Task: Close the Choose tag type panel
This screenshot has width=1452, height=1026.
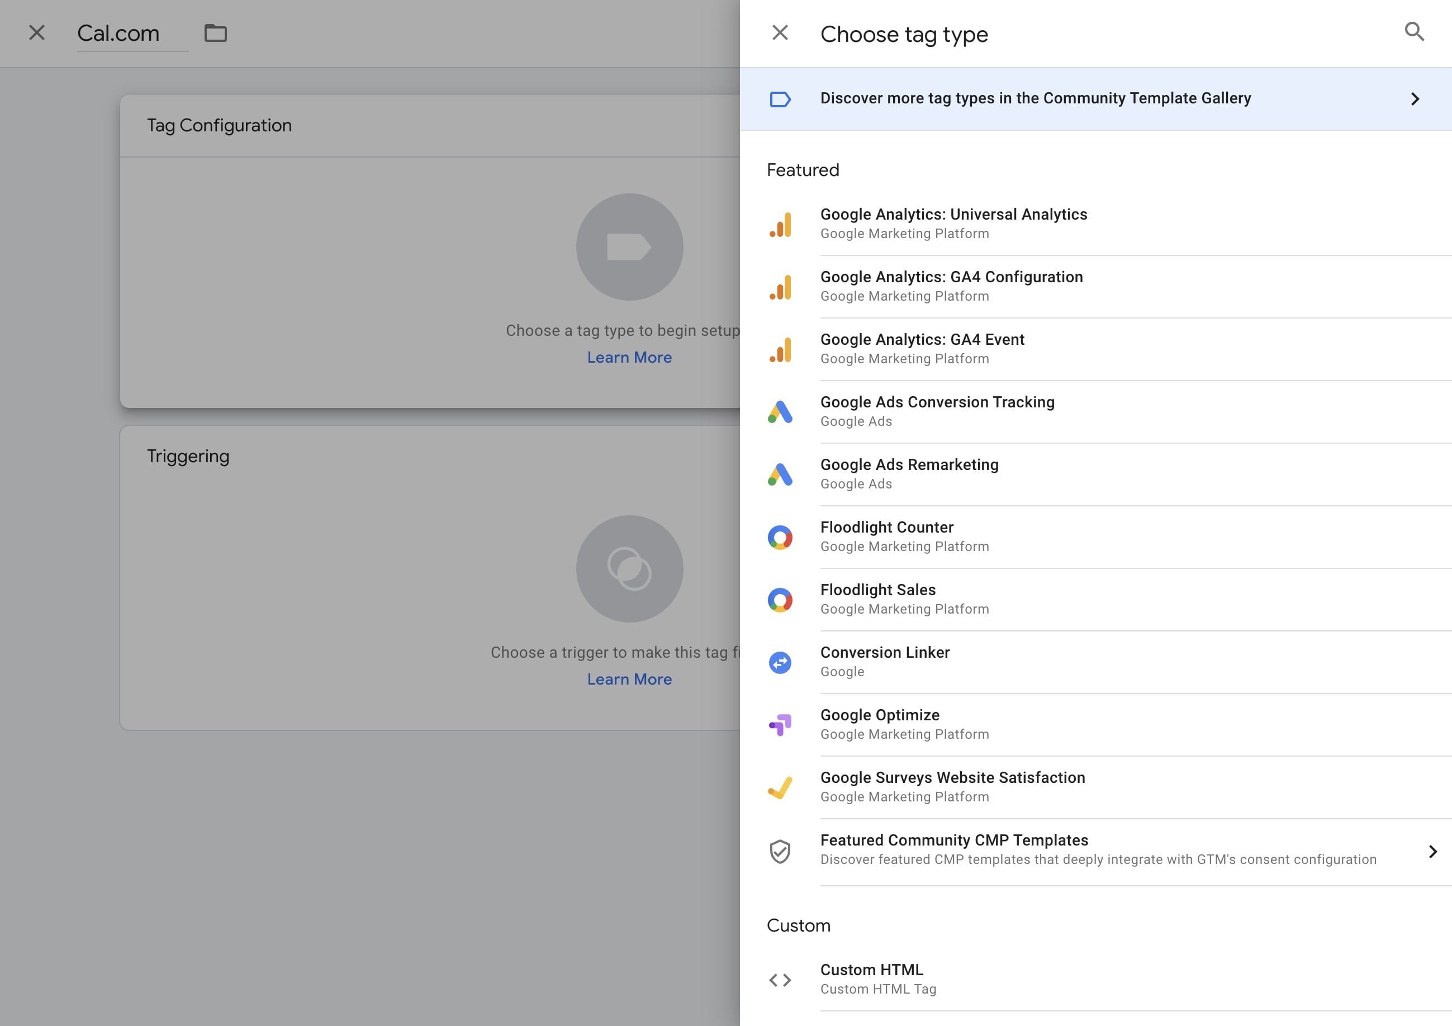Action: coord(780,32)
